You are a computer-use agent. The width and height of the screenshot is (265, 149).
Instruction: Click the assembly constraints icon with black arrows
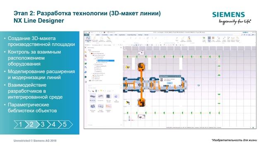tap(189, 39)
